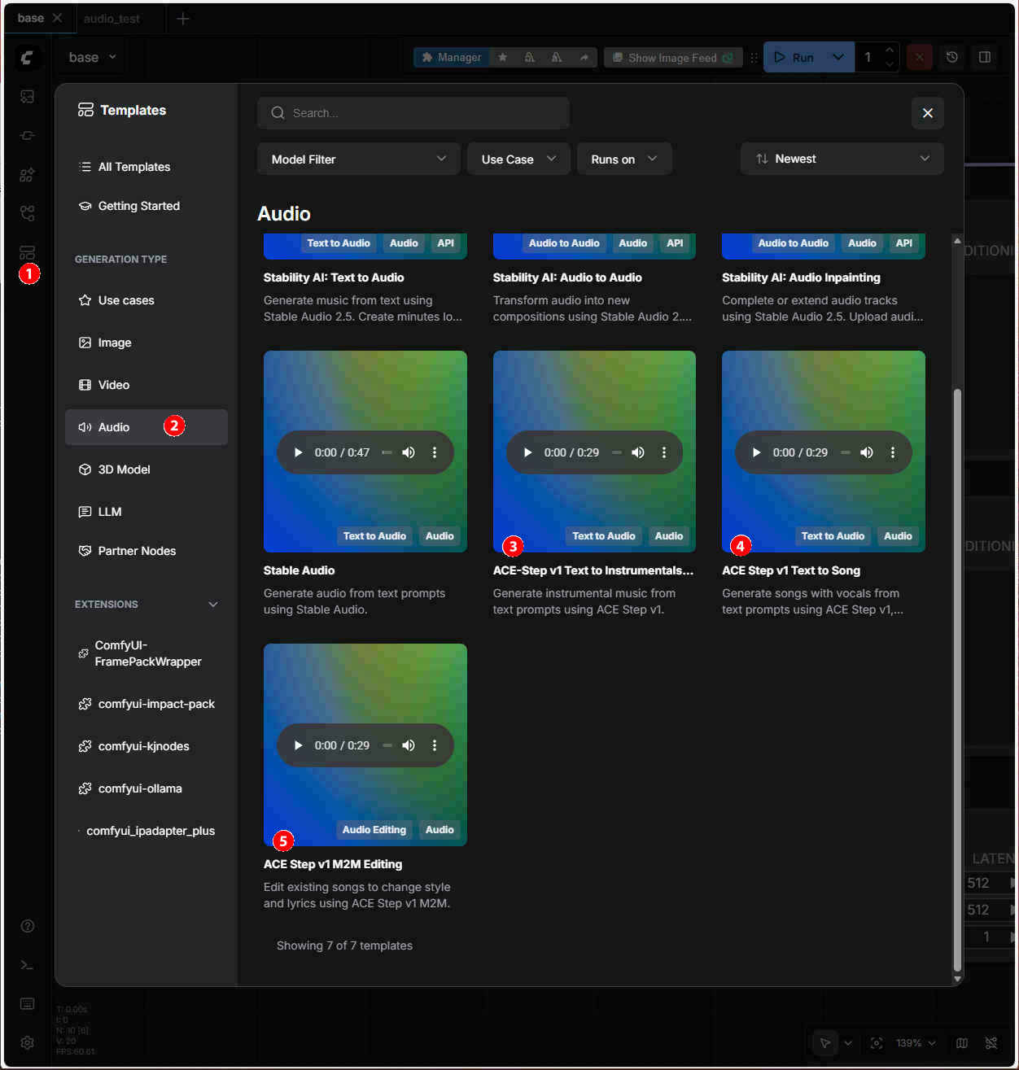The height and width of the screenshot is (1070, 1019).
Task: Switch to the audio_test workflow tab
Action: tap(112, 18)
